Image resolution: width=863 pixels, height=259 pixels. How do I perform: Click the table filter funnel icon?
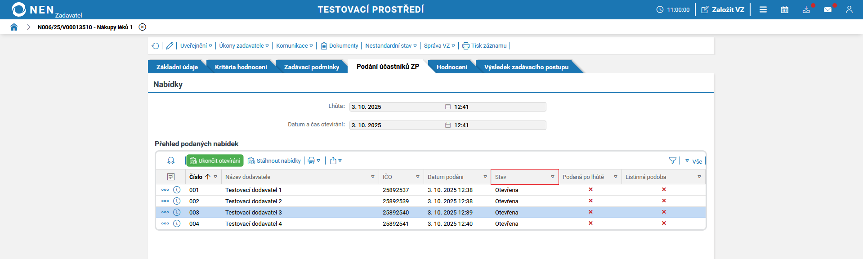click(673, 161)
